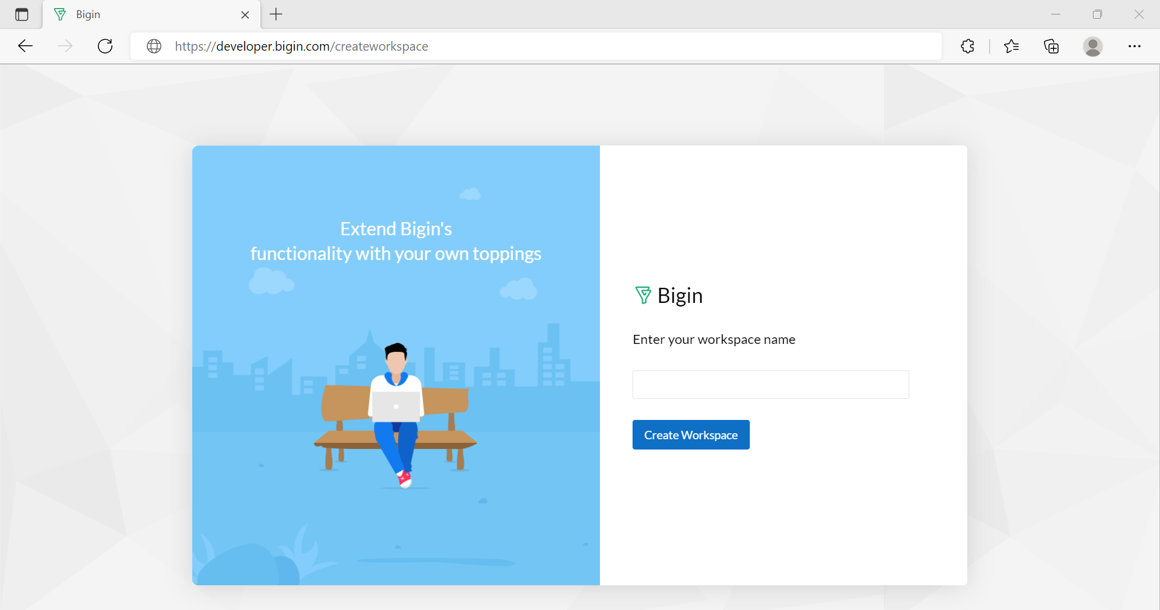The height and width of the screenshot is (610, 1160).
Task: Click the Create Workspace button
Action: (x=691, y=434)
